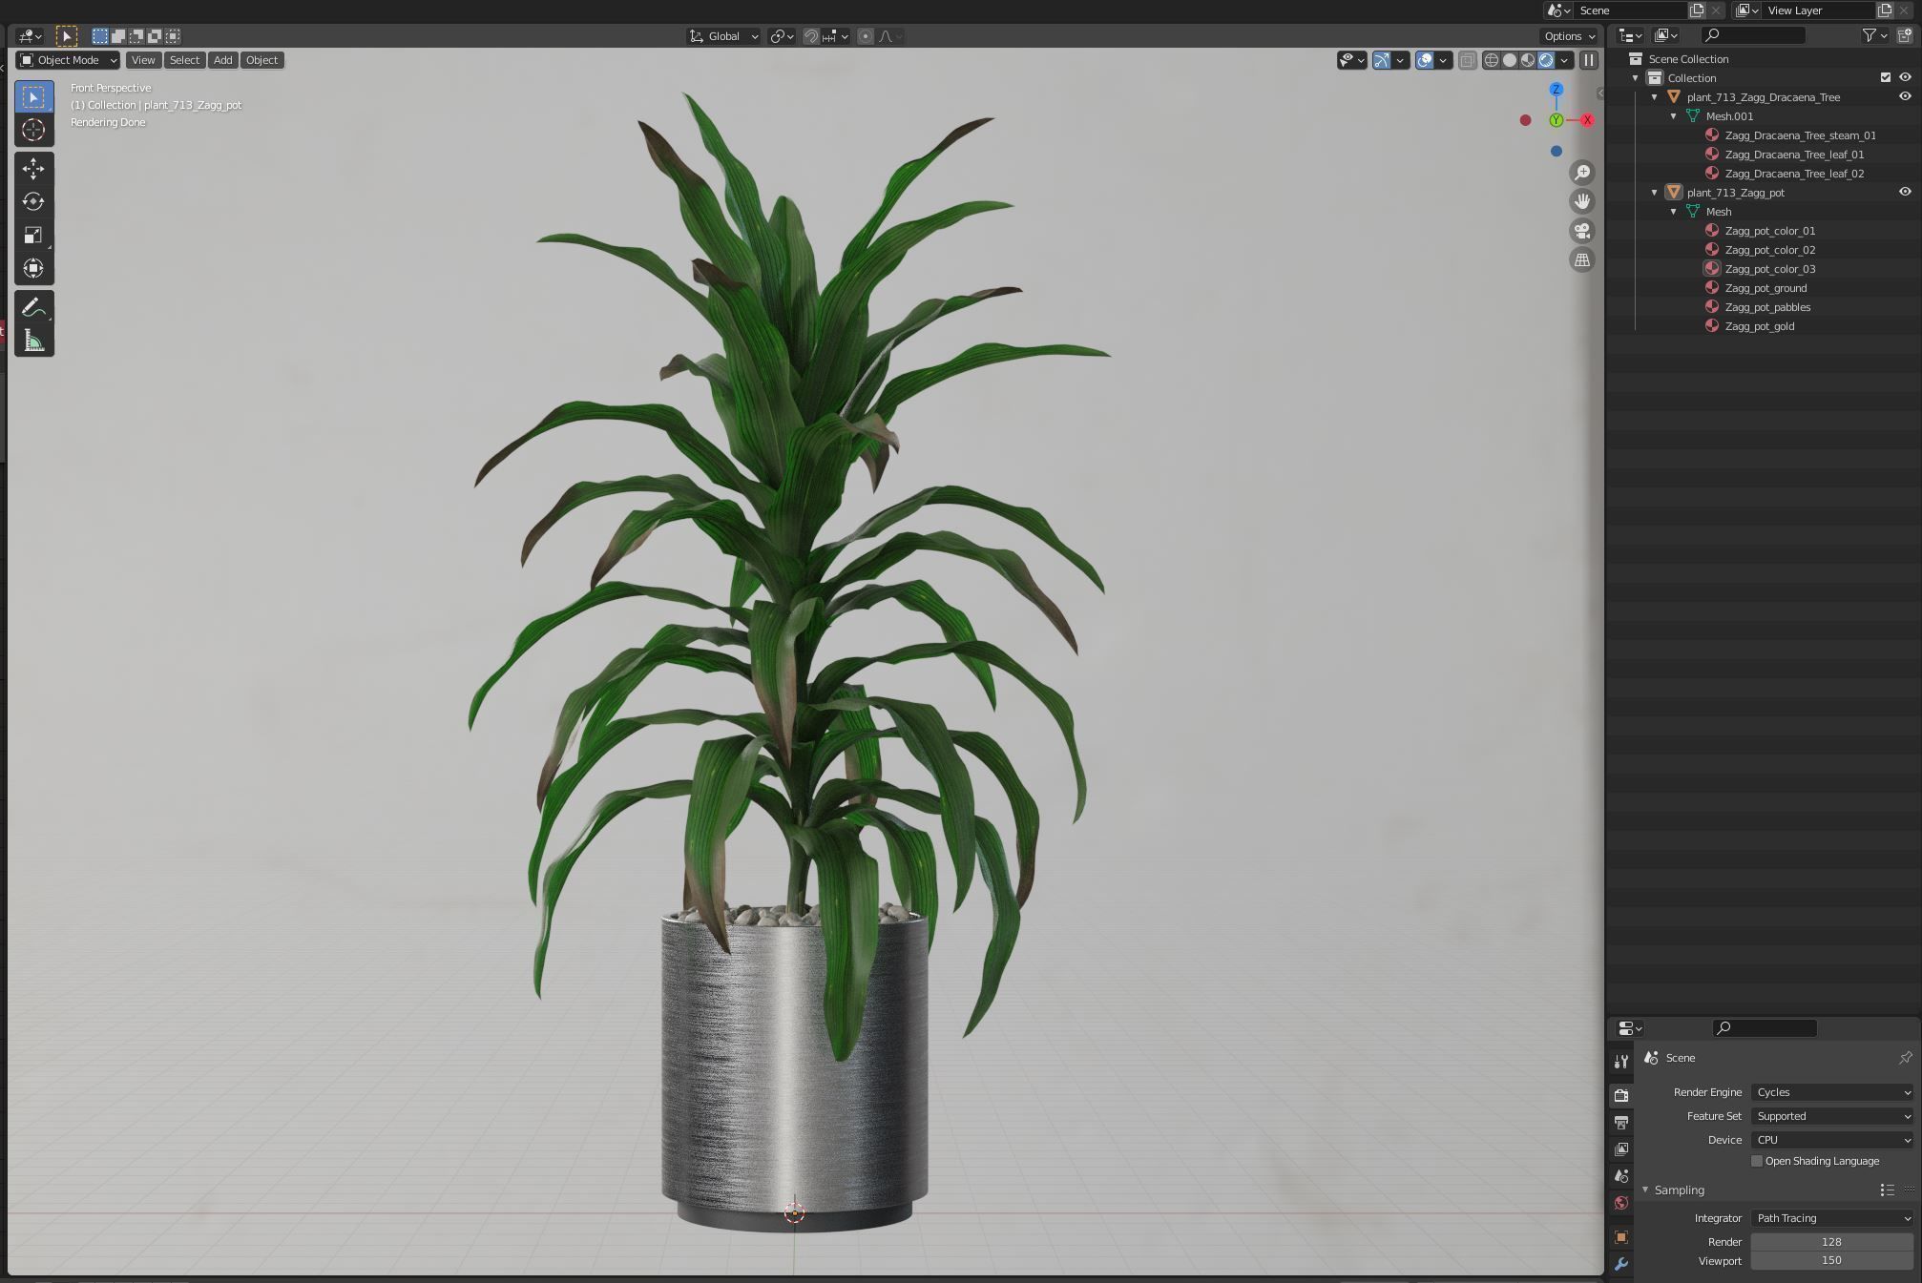
Task: Open Render Engine Cycles dropdown
Action: point(1832,1092)
